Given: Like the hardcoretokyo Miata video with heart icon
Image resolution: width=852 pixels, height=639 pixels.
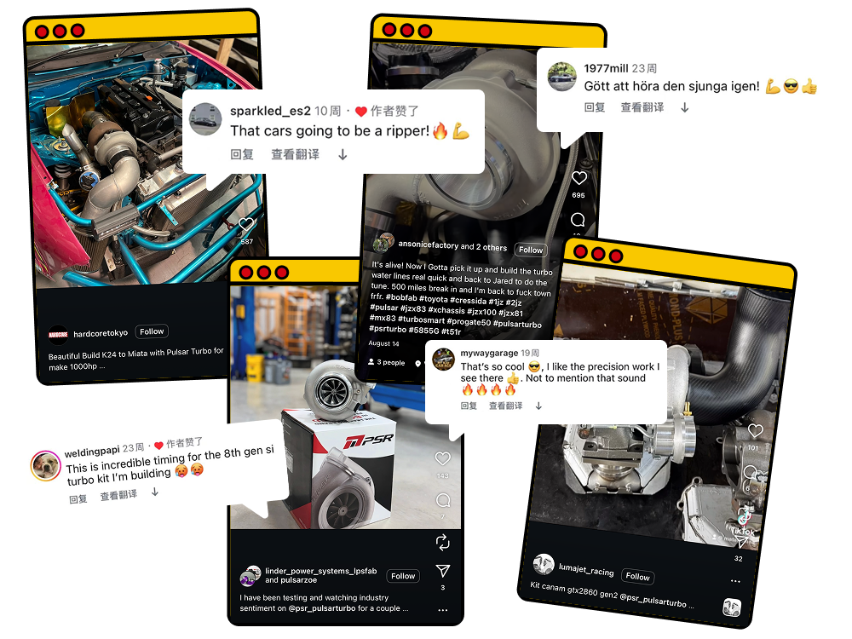Looking at the screenshot, I should (246, 224).
